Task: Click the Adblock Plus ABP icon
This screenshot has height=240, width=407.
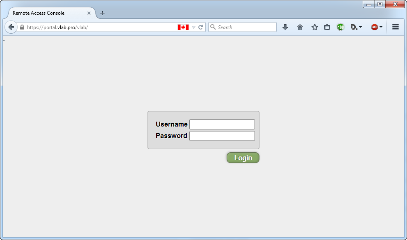Action: [x=374, y=27]
